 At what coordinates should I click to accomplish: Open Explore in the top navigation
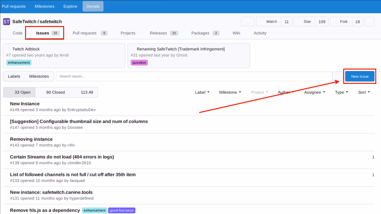[x=70, y=6]
